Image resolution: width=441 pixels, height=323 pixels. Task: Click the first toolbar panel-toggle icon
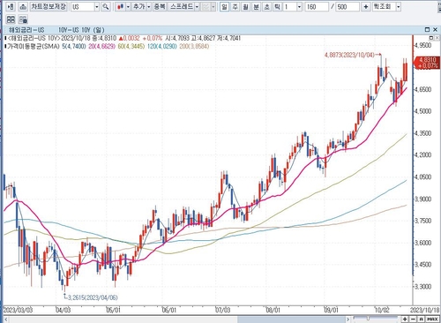click(x=11, y=6)
